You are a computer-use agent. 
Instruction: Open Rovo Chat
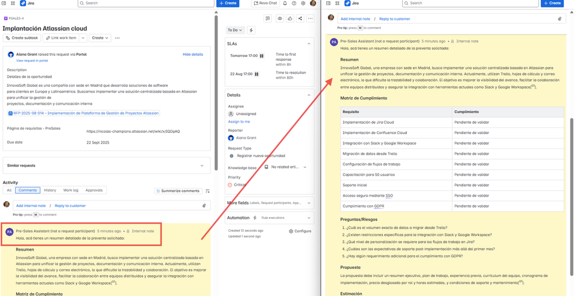point(265,3)
